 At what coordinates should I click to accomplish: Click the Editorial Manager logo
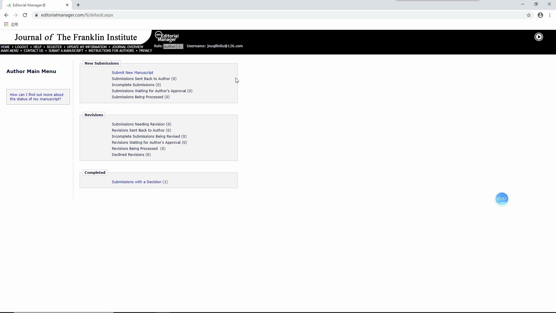click(167, 37)
